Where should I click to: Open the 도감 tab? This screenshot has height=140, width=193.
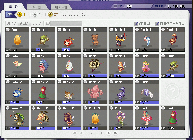coord(13,7)
